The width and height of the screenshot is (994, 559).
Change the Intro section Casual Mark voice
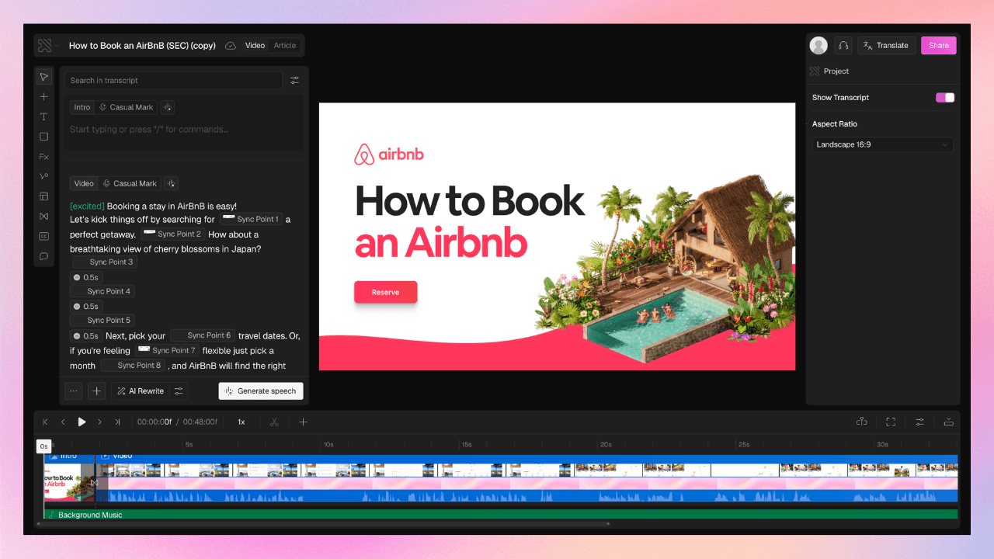point(127,107)
